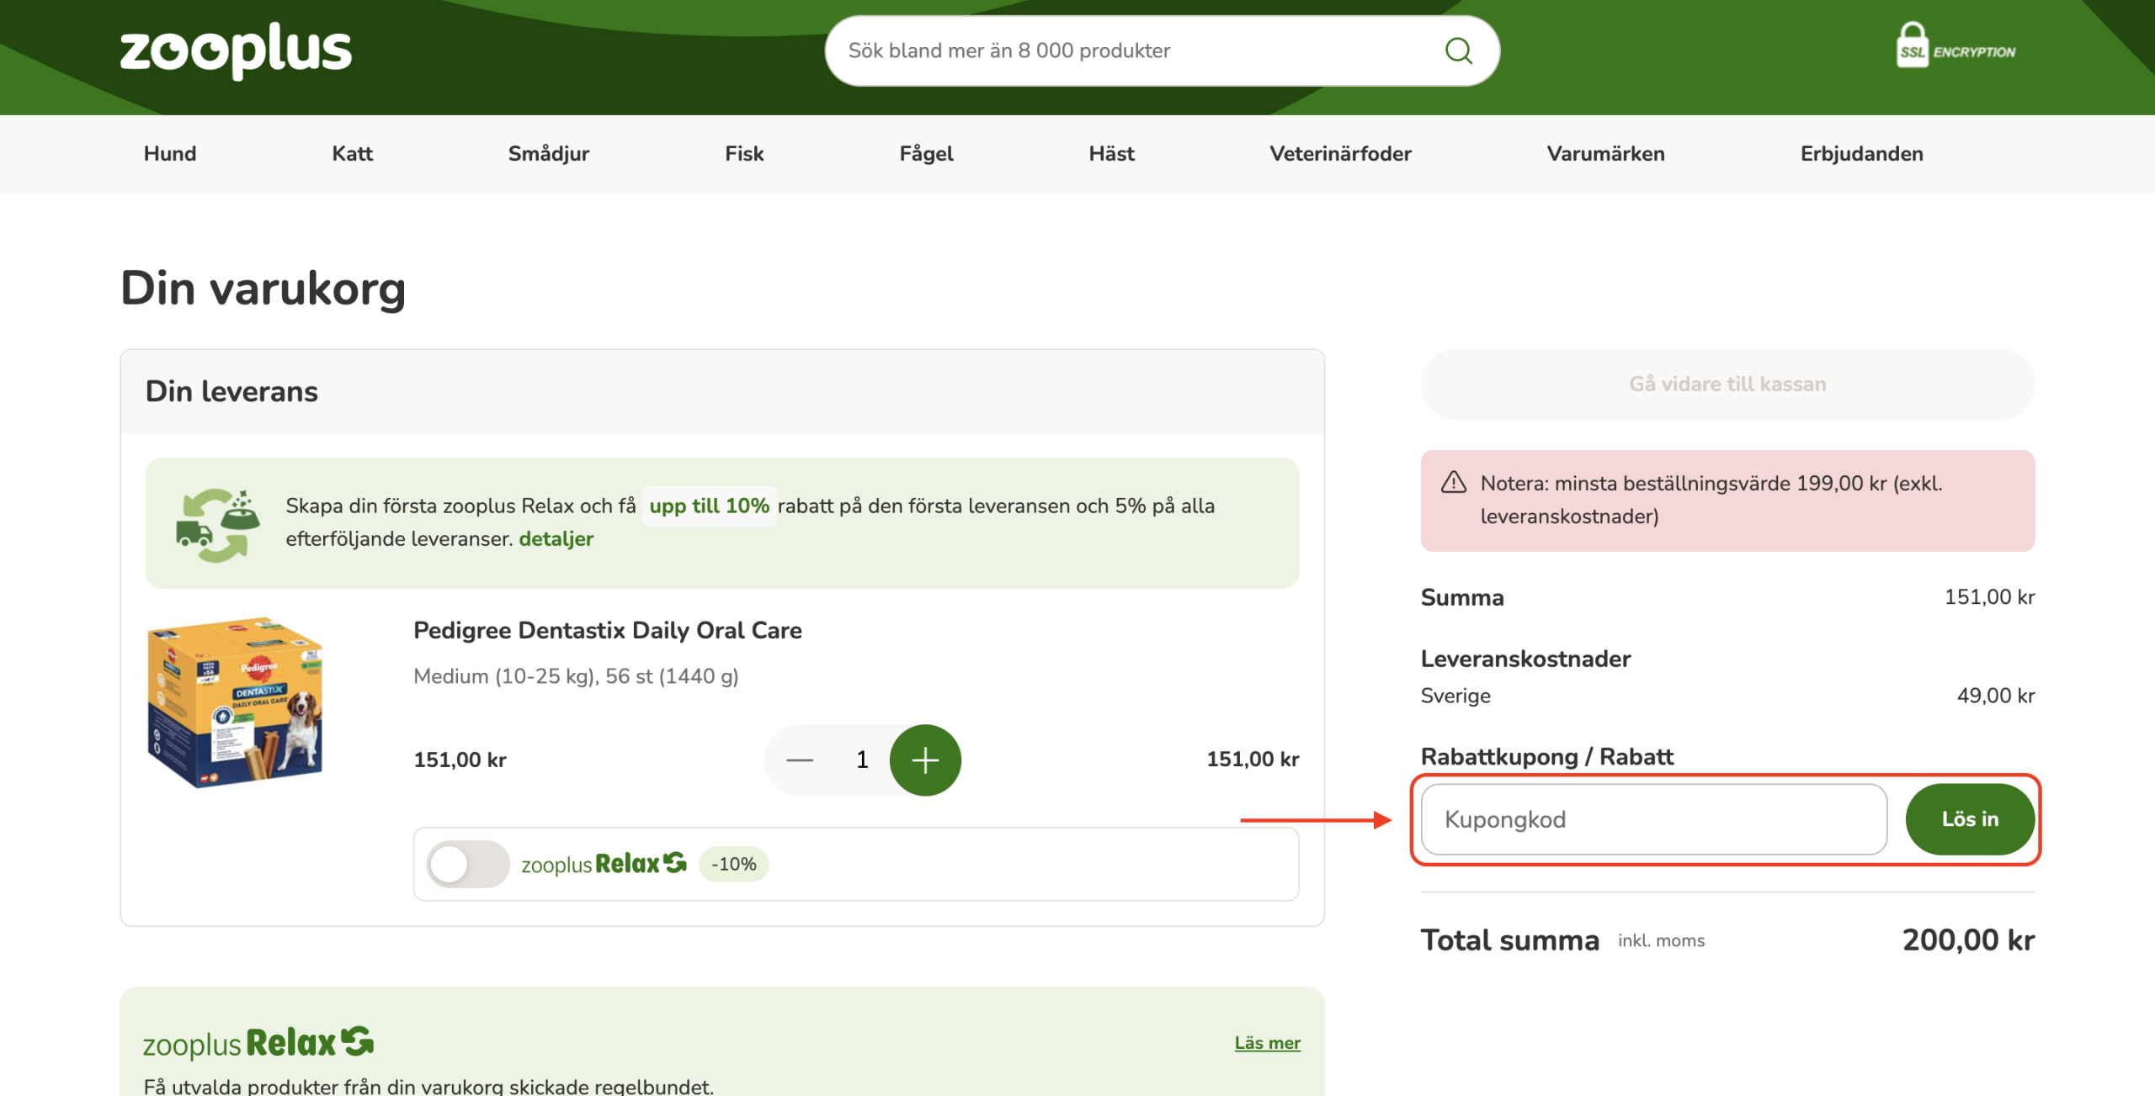Click the Din leverans heading

click(x=231, y=392)
